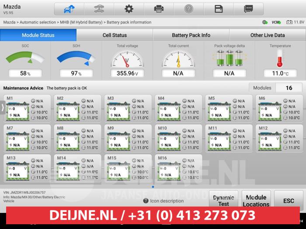
Task: Open Icon description help link
Action: pyautogui.click(x=163, y=201)
